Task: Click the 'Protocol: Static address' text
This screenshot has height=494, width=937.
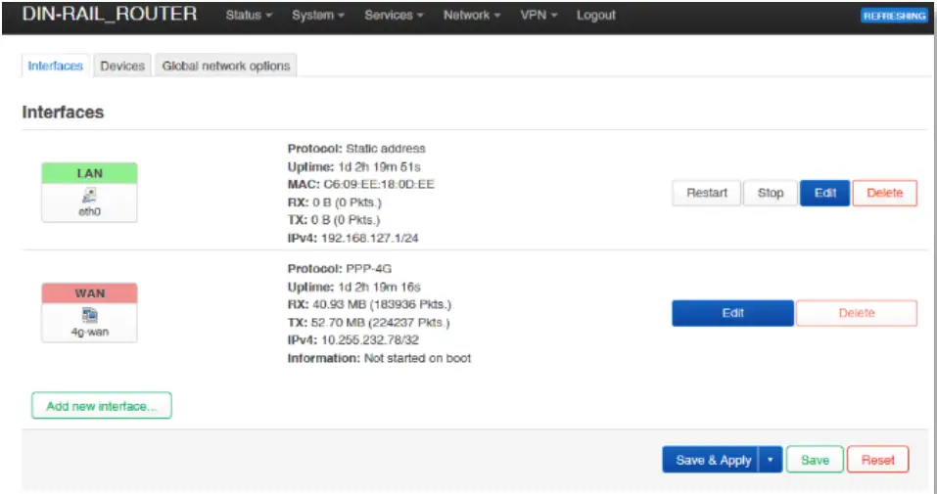Action: coord(356,149)
